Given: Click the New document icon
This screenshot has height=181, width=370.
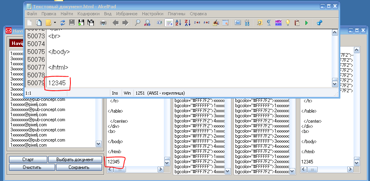Looking at the screenshot, I should [30, 23].
